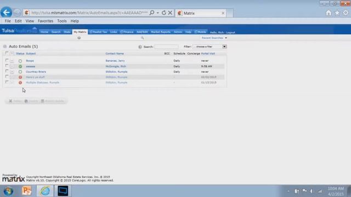Sort by the Portal Visit column header
Screen dimensions: 351x197
(x=208, y=54)
